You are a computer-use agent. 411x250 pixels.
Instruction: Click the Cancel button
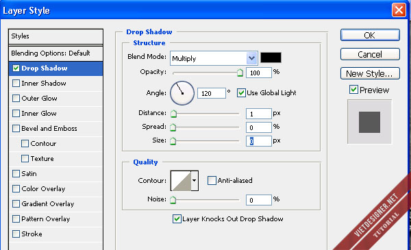click(370, 54)
